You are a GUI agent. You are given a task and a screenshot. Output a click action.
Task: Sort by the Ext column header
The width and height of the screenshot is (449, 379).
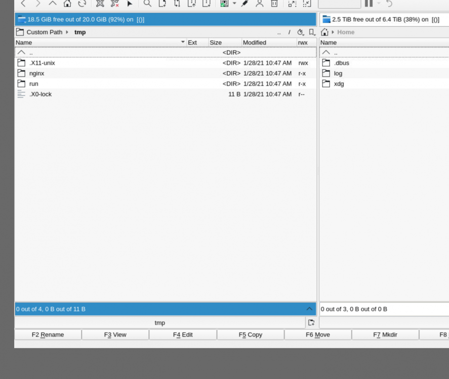[x=197, y=42]
